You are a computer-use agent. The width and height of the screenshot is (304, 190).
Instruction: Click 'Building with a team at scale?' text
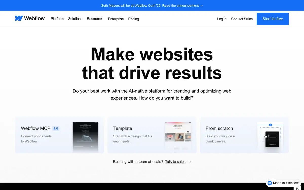(138, 162)
